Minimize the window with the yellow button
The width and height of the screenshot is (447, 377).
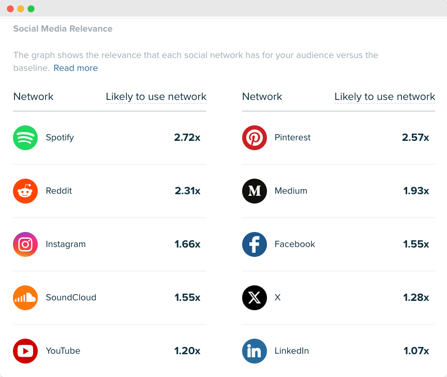tap(21, 9)
